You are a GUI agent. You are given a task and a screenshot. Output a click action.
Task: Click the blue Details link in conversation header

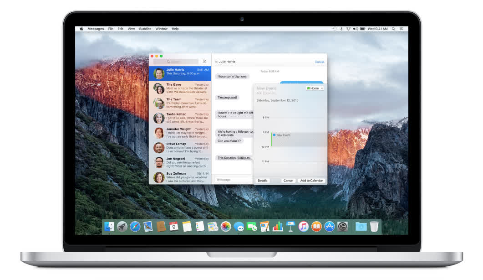pos(320,62)
